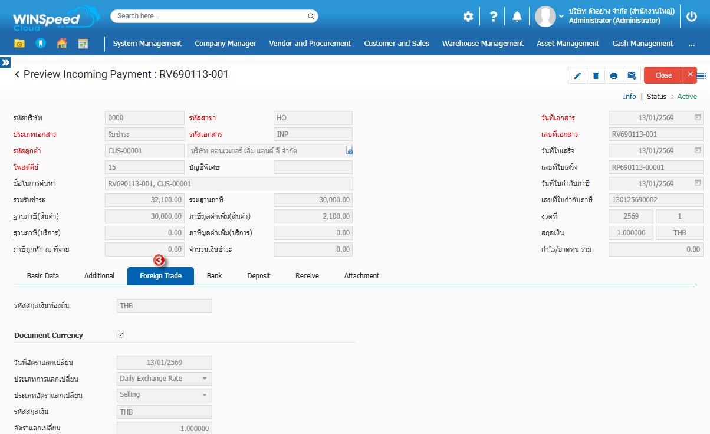Click the calendar grid toolbar icon
The width and height of the screenshot is (710, 434).
pyautogui.click(x=83, y=43)
